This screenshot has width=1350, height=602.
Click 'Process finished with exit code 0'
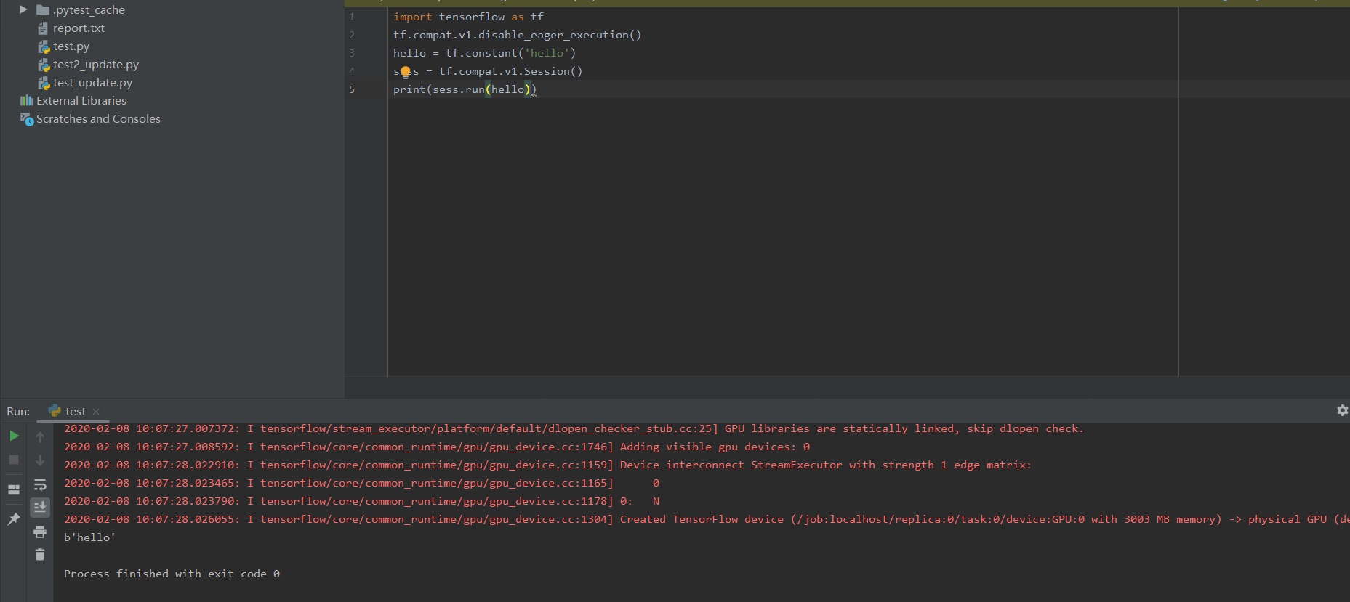172,574
